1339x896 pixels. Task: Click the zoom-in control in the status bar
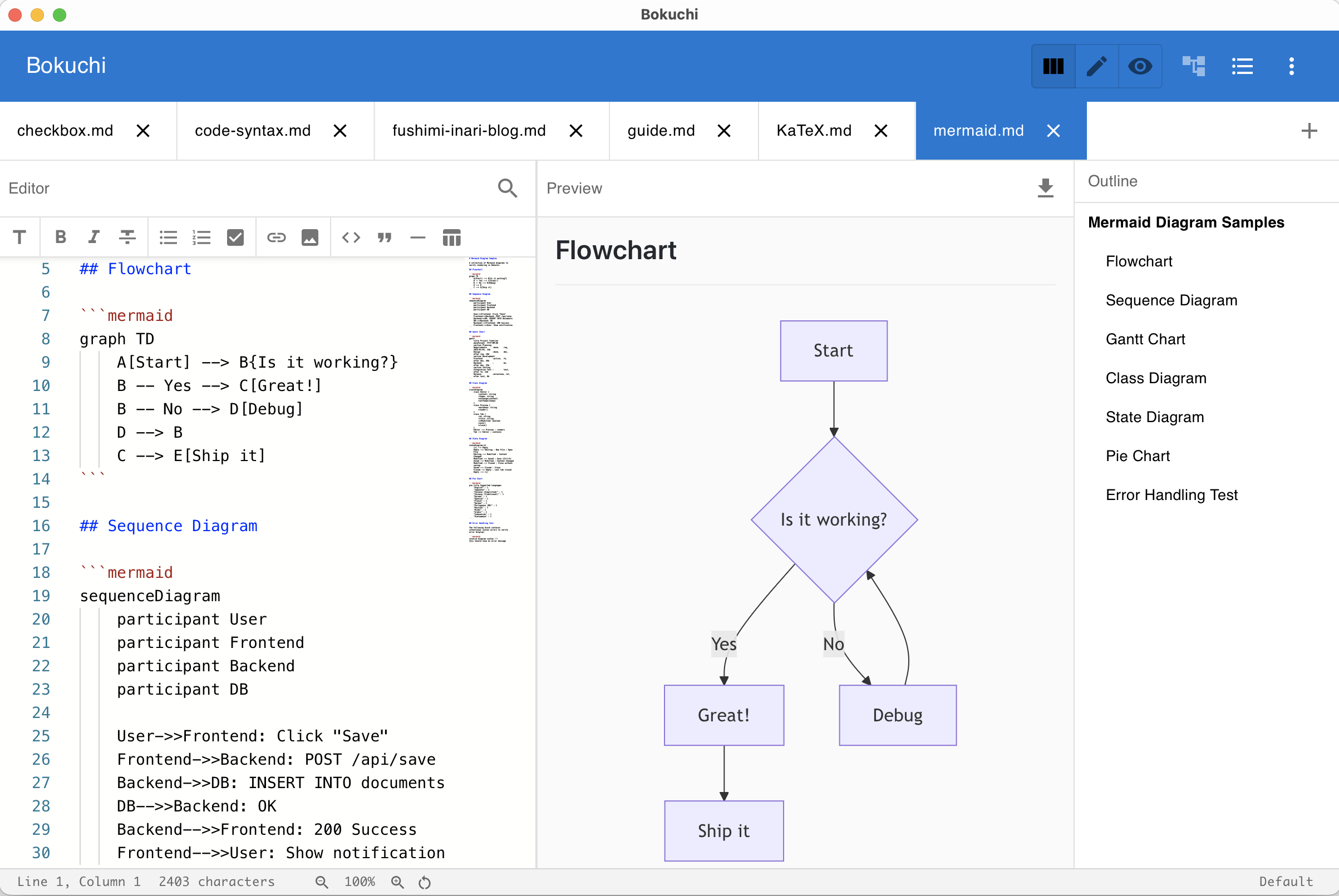coord(397,881)
